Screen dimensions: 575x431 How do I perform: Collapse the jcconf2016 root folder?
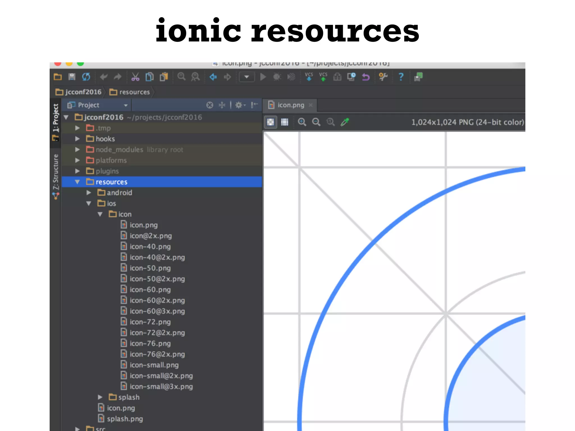click(x=66, y=117)
